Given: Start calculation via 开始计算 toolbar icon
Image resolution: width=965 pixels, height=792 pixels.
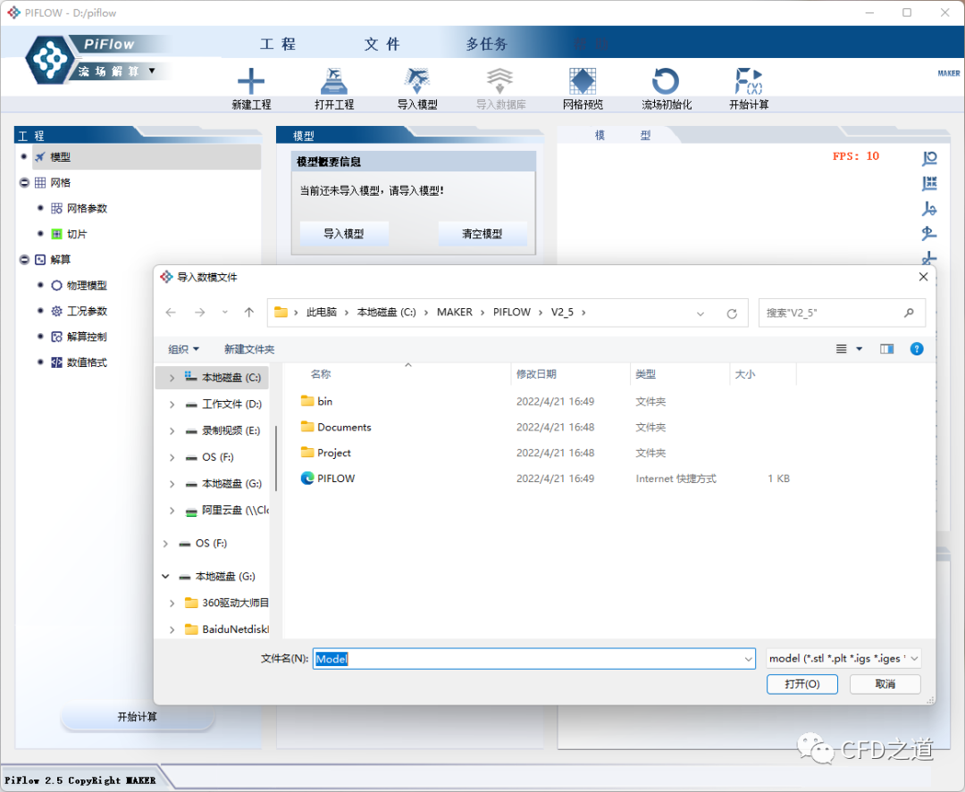Looking at the screenshot, I should click(748, 82).
